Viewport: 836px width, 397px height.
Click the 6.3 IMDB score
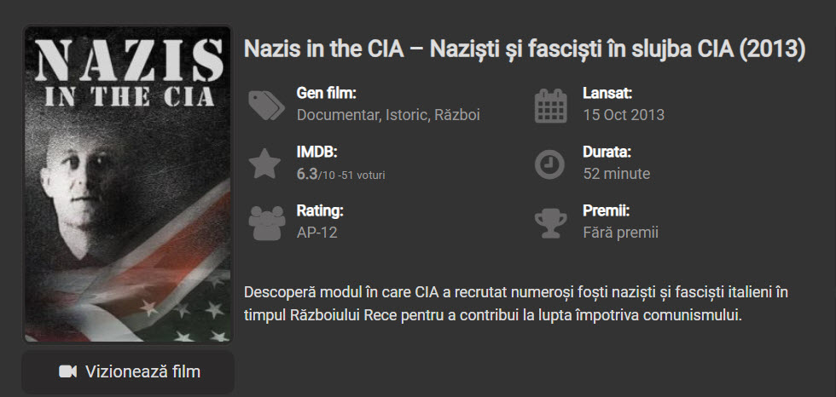(x=307, y=174)
